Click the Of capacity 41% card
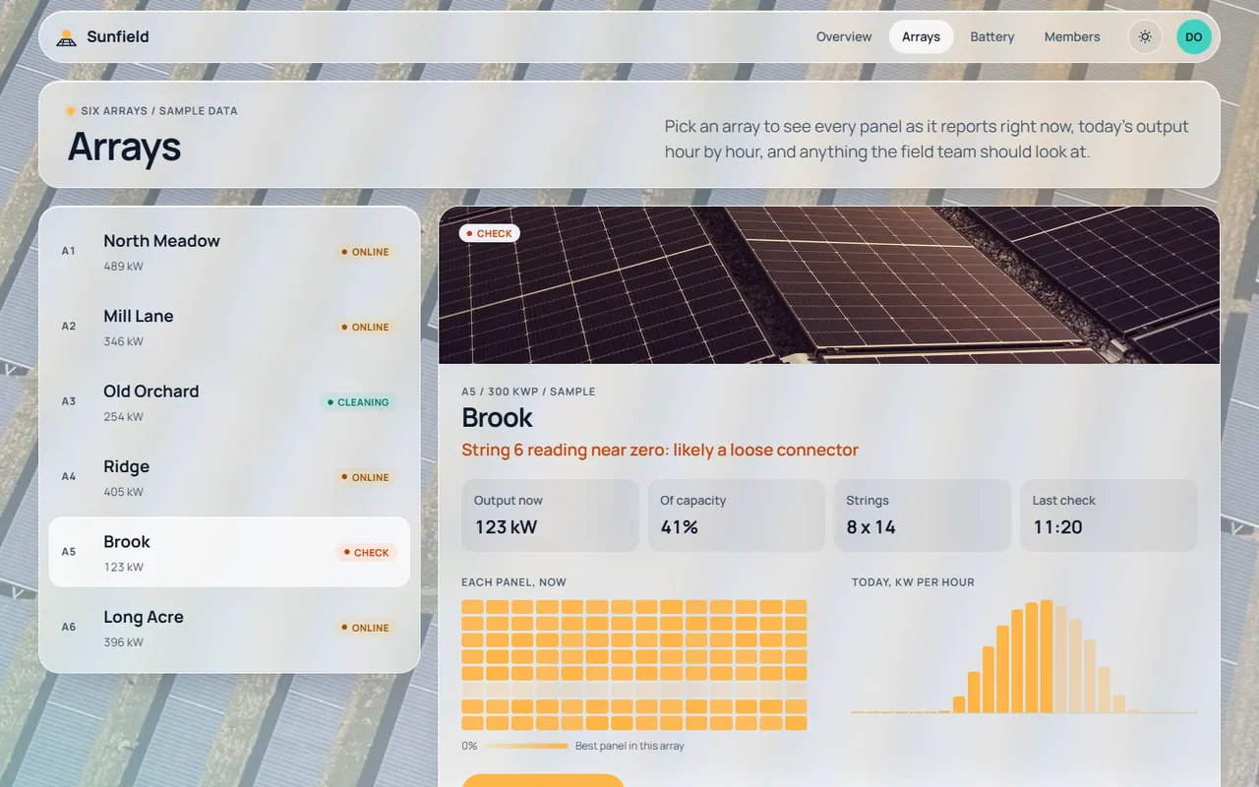 click(x=736, y=515)
